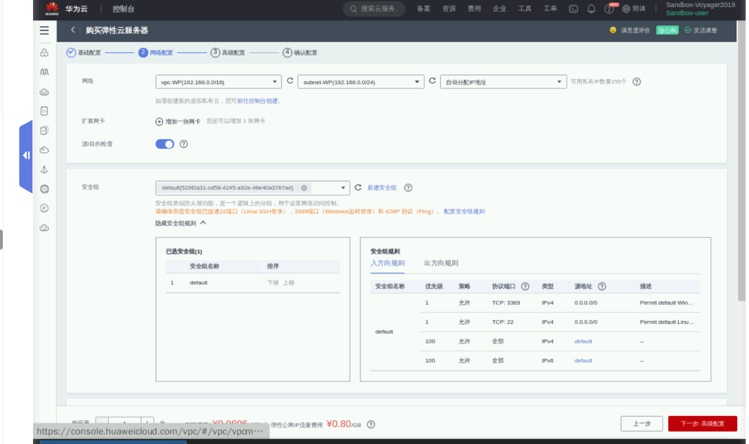Click 下一步: 高级配置 button
The width and height of the screenshot is (749, 444).
tap(702, 424)
